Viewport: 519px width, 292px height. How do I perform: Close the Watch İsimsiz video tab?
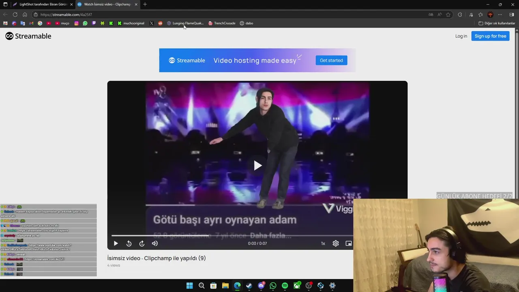point(136,4)
